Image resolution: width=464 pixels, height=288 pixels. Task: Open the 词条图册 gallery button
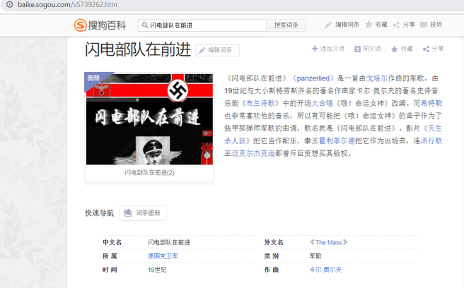144,212
